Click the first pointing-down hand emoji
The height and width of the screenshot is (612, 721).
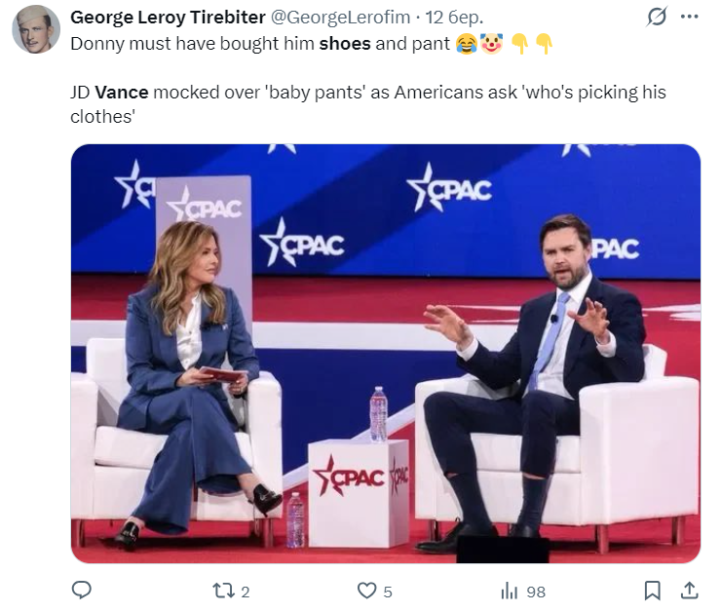519,44
